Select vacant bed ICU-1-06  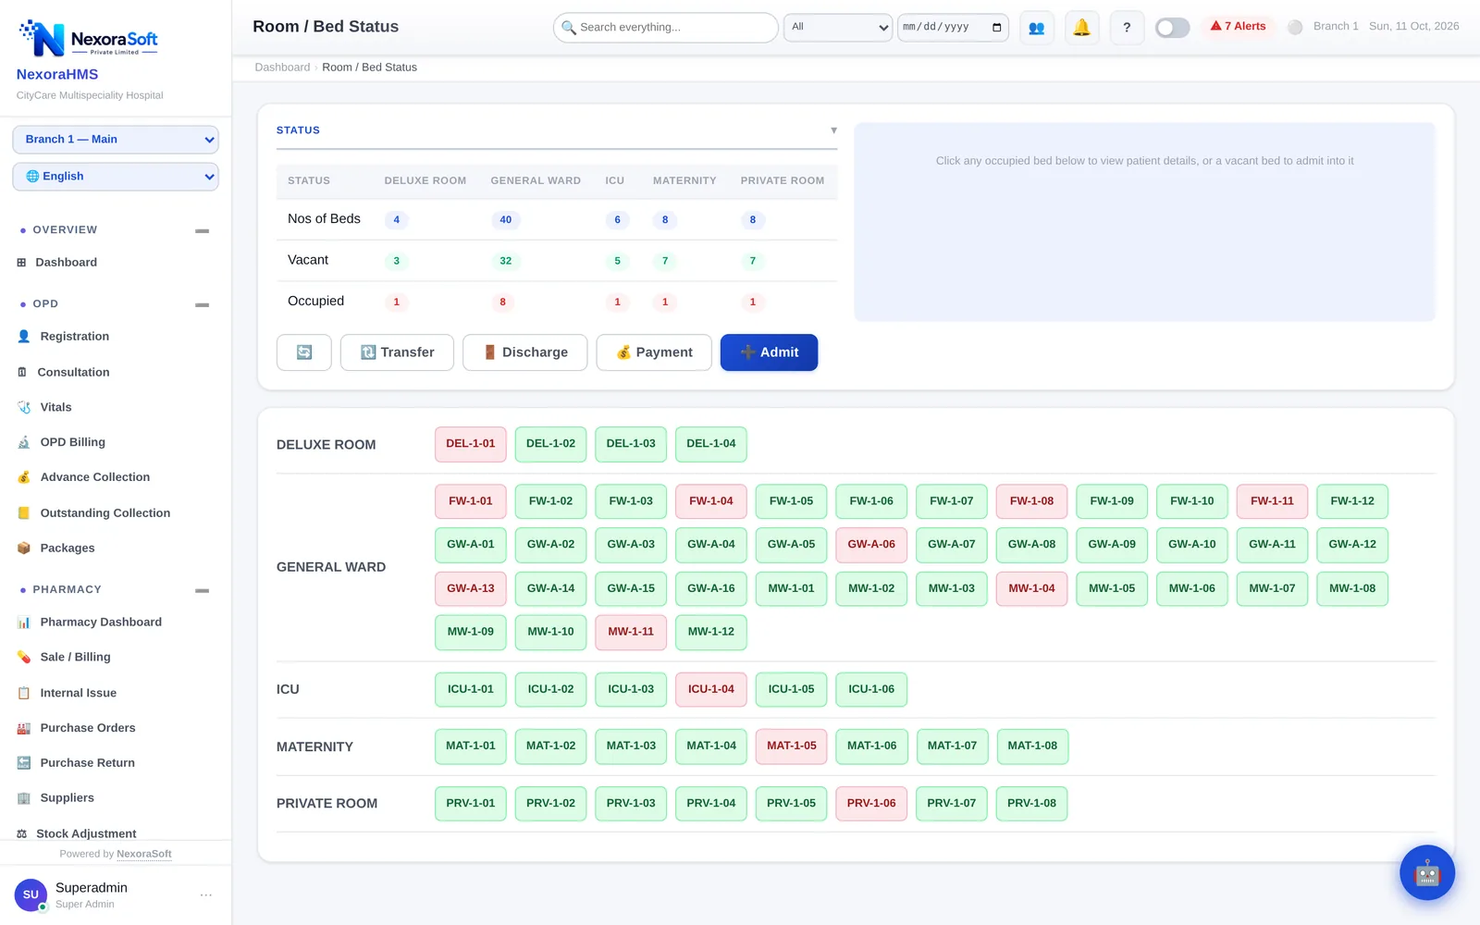[x=871, y=689]
